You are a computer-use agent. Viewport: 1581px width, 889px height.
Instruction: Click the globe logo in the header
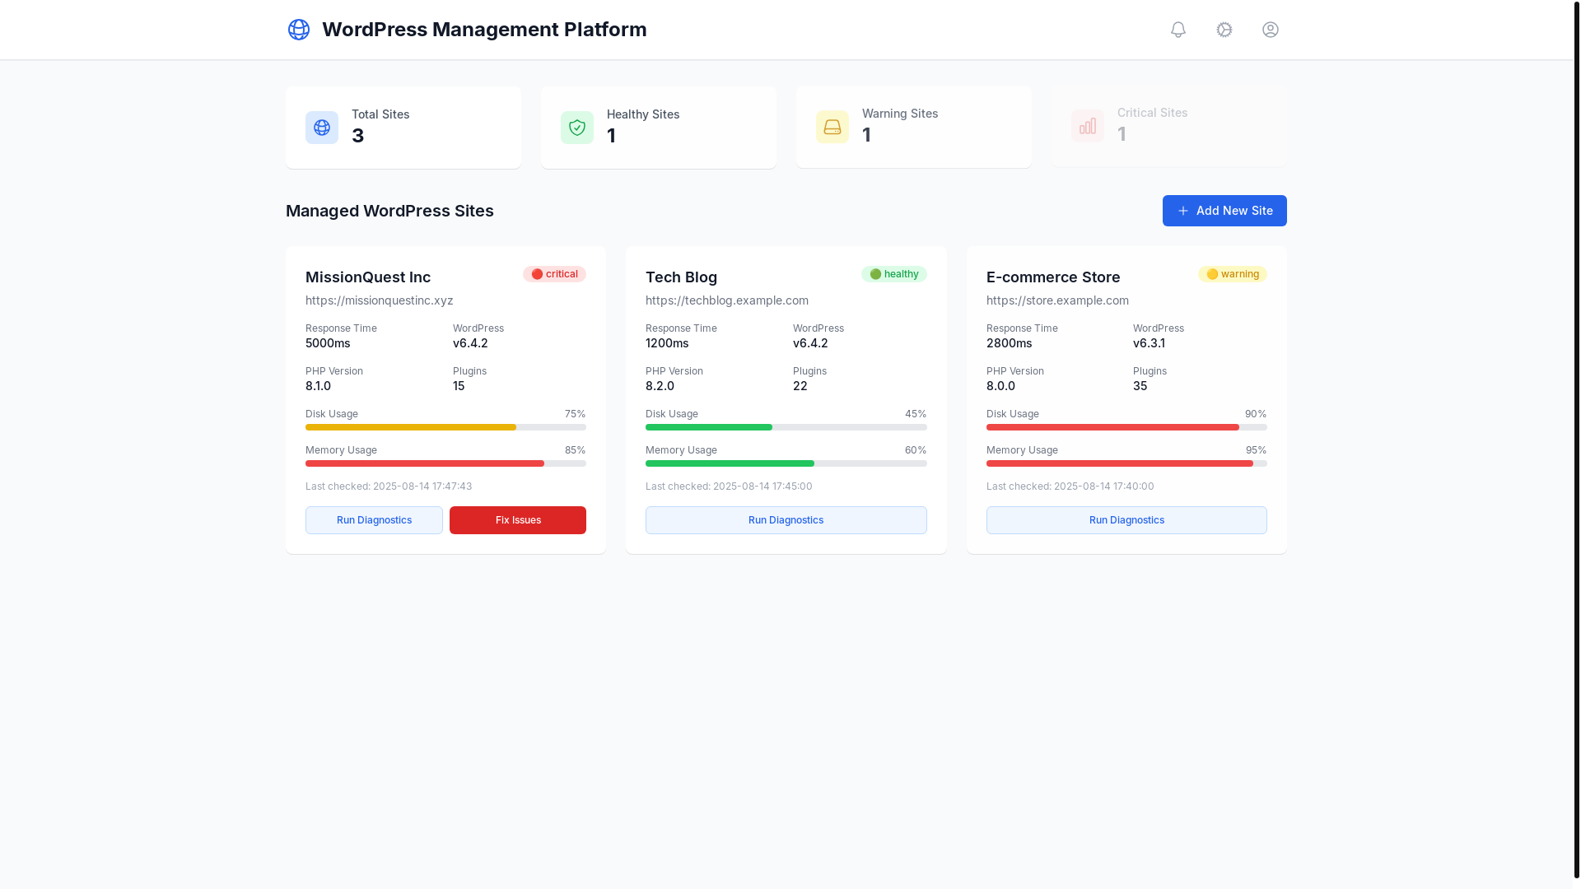298,30
